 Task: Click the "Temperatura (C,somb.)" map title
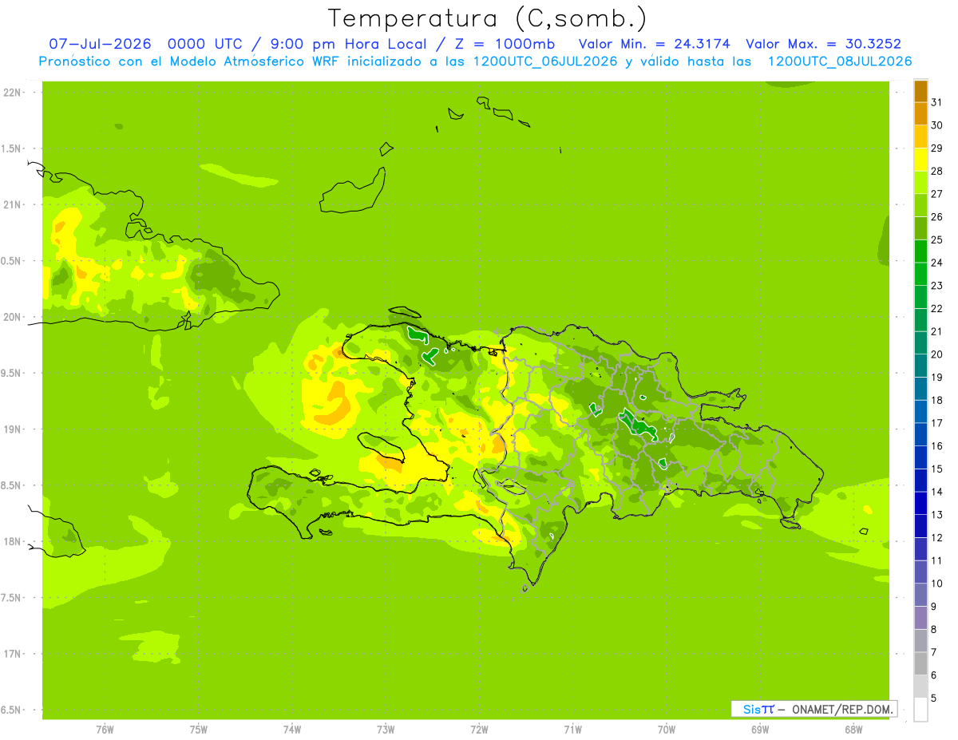[488, 18]
